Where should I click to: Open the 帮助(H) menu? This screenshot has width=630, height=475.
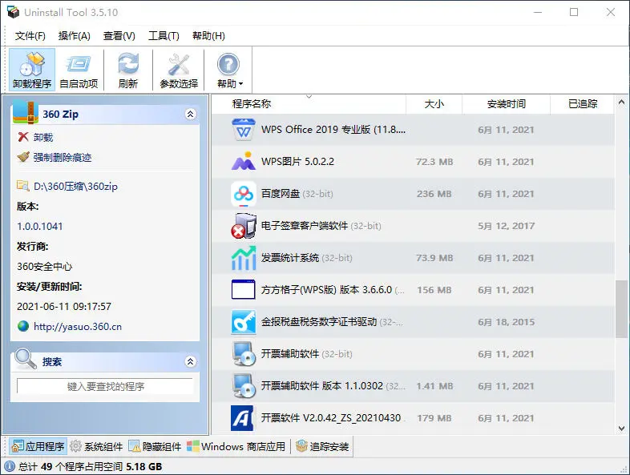tap(208, 36)
